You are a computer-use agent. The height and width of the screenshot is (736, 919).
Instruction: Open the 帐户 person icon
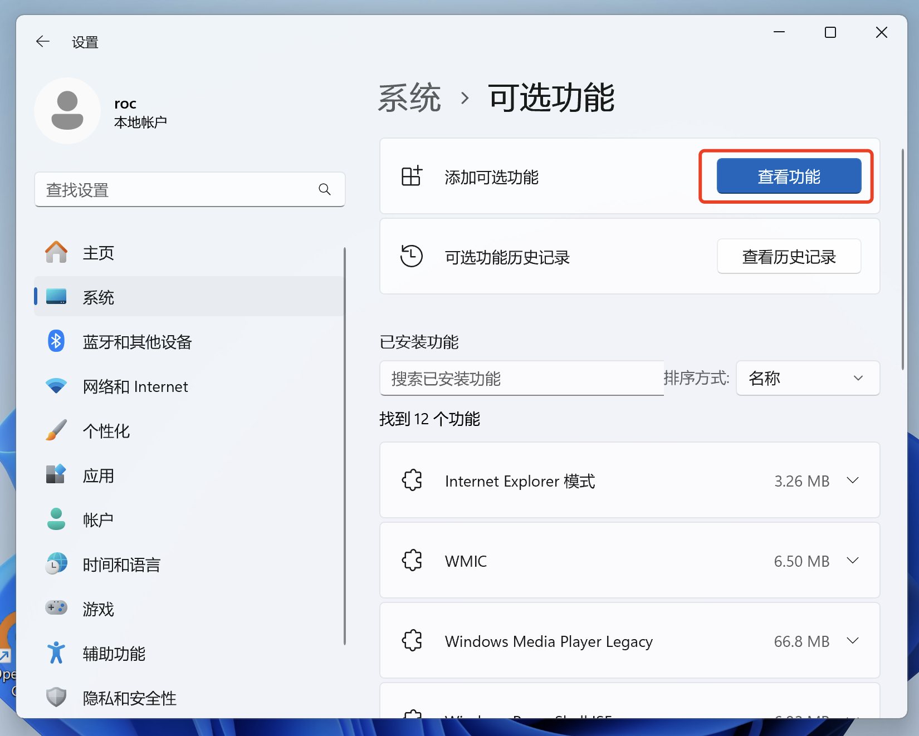pyautogui.click(x=56, y=519)
